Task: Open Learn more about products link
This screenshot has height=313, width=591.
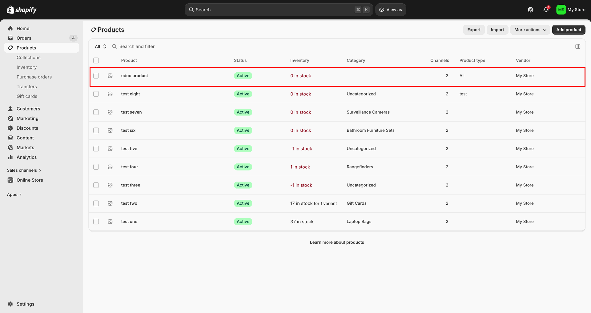Action: click(x=337, y=243)
